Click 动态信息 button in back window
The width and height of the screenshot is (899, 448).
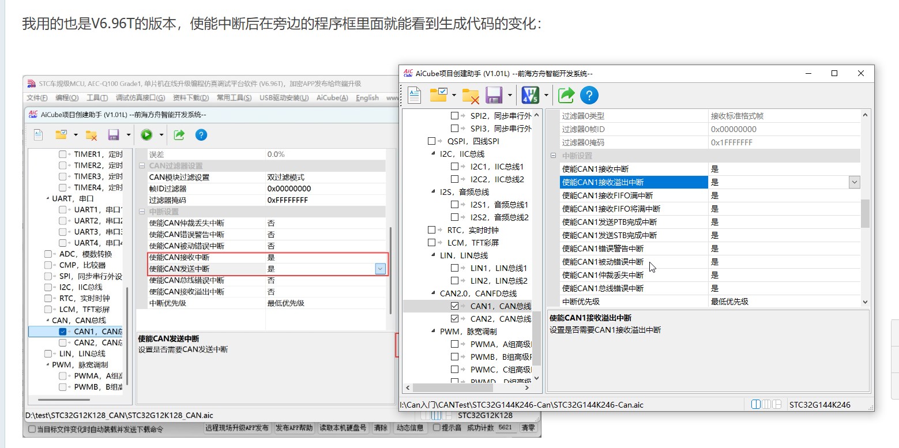point(411,428)
